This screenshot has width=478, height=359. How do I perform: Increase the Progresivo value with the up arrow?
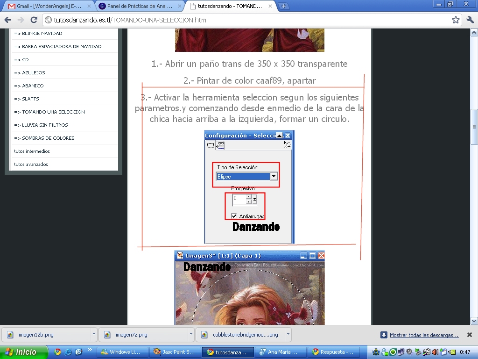tap(248, 197)
